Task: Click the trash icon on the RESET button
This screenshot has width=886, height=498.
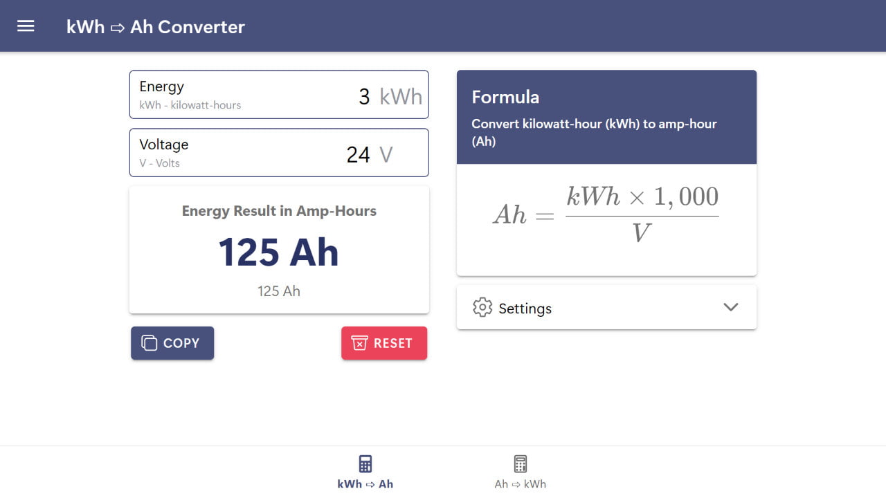Action: [x=359, y=343]
